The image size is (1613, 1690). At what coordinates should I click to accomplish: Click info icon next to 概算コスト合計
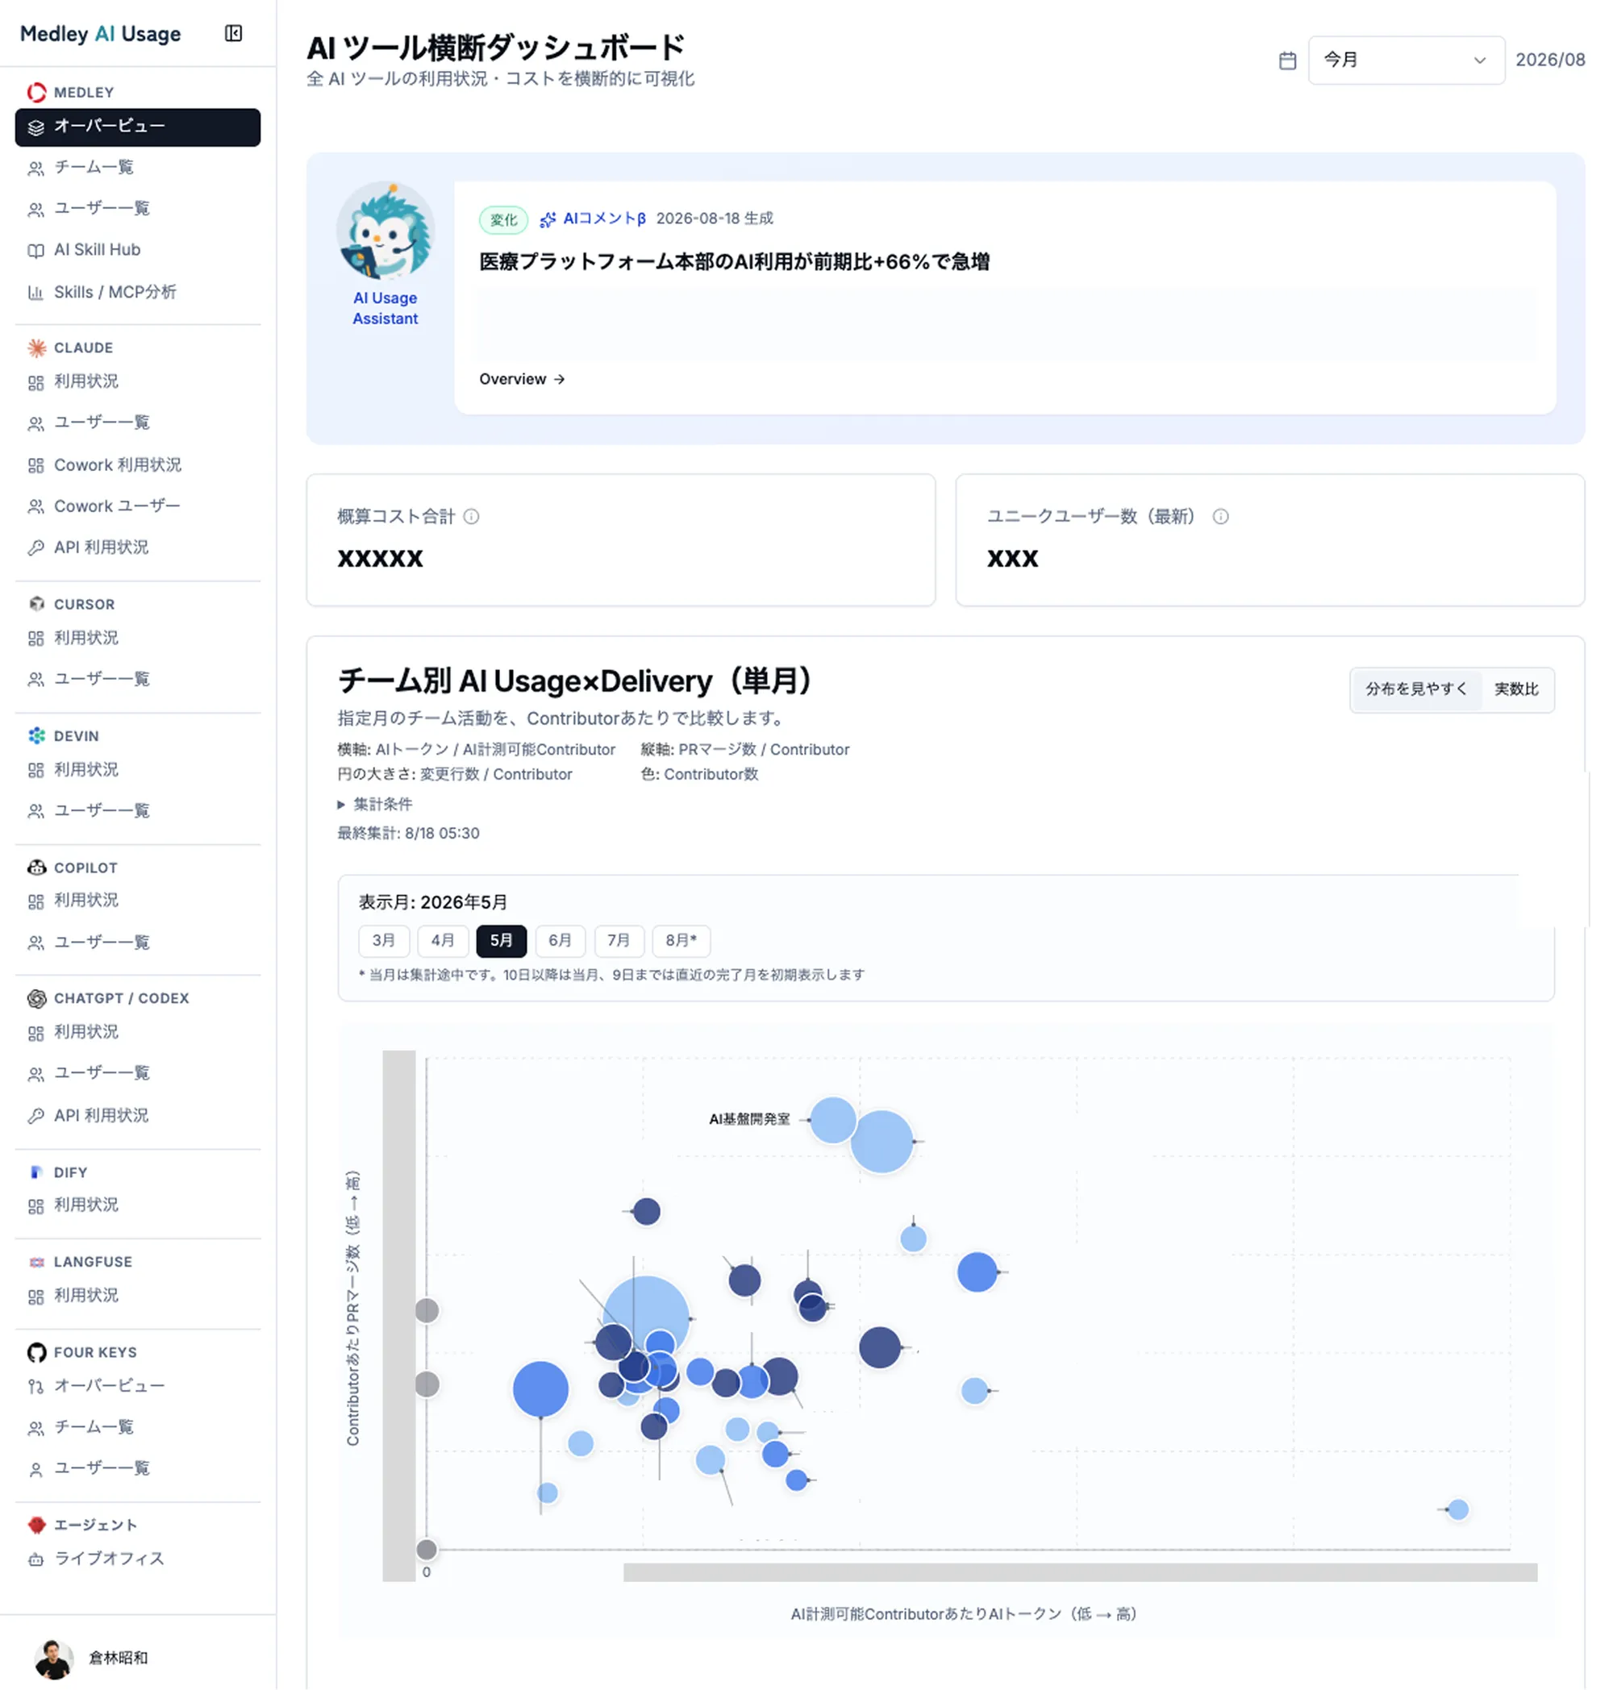click(471, 516)
